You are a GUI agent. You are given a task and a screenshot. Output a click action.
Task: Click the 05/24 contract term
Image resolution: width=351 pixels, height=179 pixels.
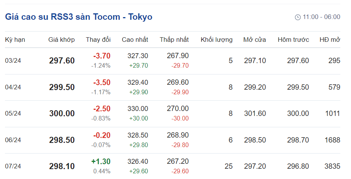point(13,114)
